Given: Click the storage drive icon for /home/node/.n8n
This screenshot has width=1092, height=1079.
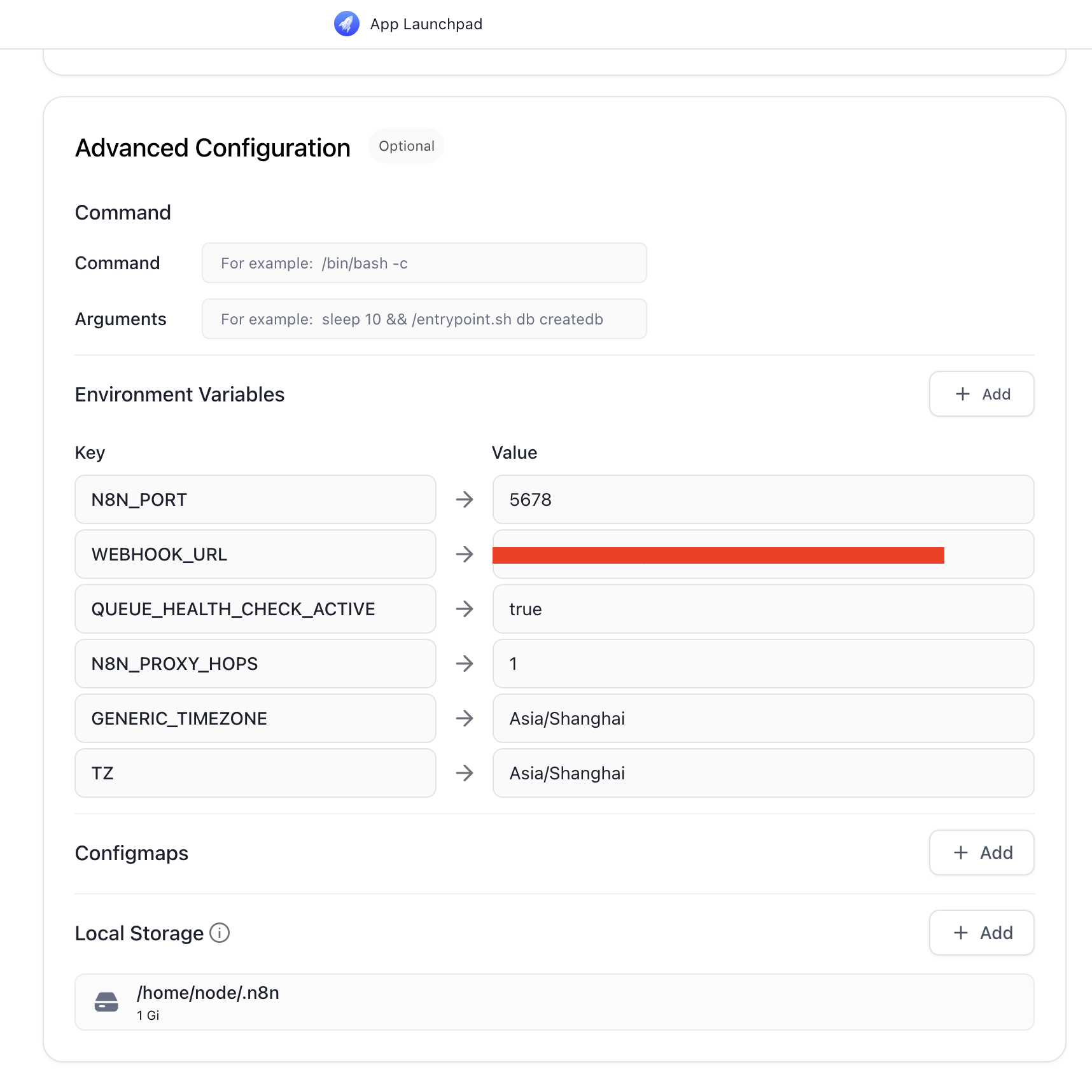Looking at the screenshot, I should pyautogui.click(x=106, y=1002).
